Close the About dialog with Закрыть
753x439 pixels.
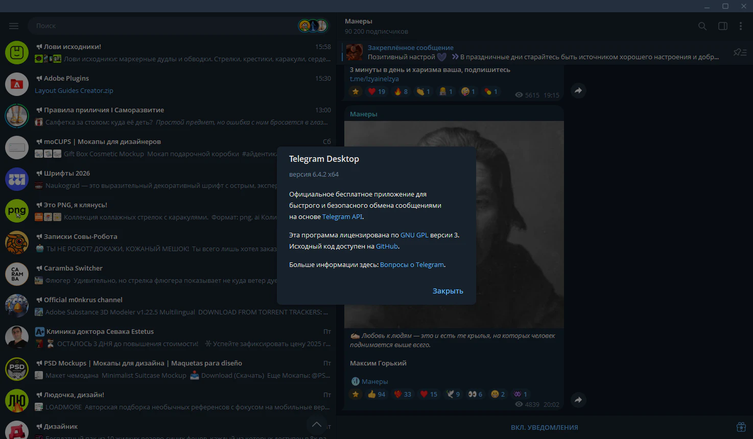pos(448,291)
